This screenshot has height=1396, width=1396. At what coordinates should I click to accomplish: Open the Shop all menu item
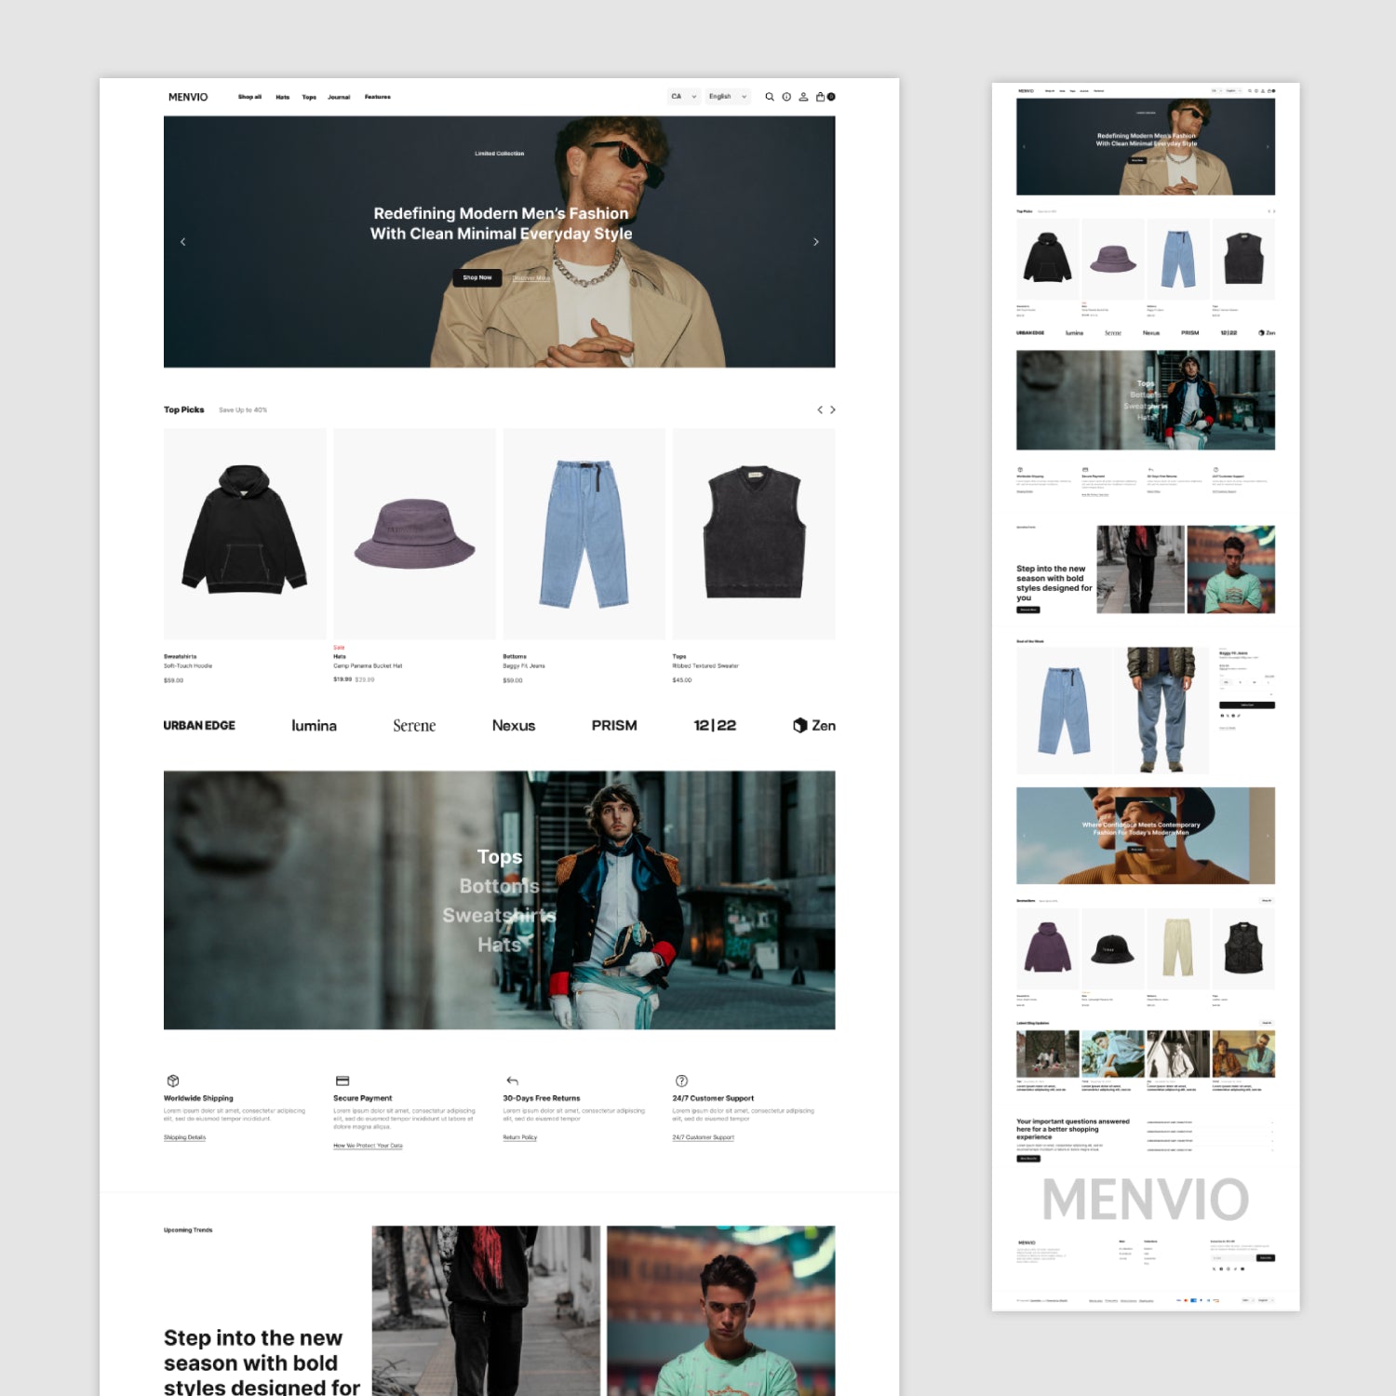click(x=249, y=97)
